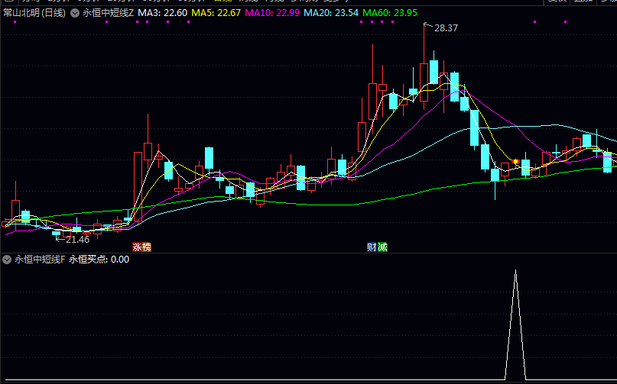The width and height of the screenshot is (617, 384).
Task: Click the 涨 event marker icon
Action: 137,247
